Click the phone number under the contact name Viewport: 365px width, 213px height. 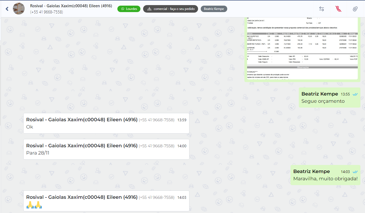point(47,12)
